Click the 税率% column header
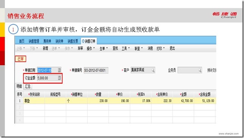 pyautogui.click(x=141, y=94)
